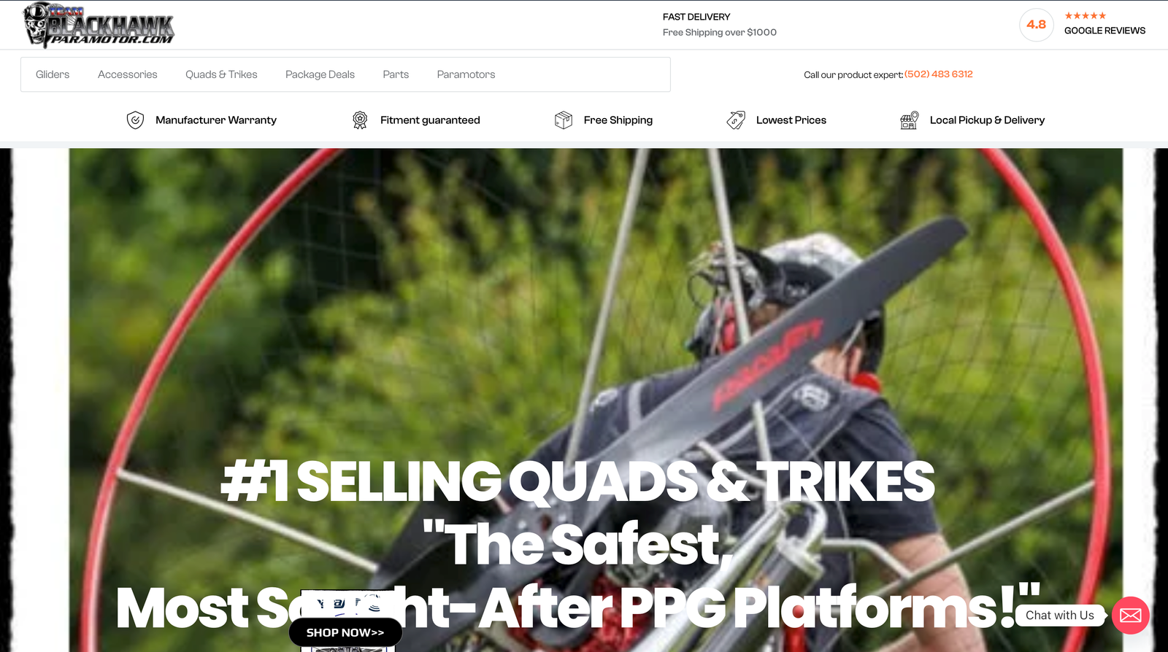Click the #1 Selling Quads & Trikes banner
1168x652 pixels.
click(x=578, y=482)
